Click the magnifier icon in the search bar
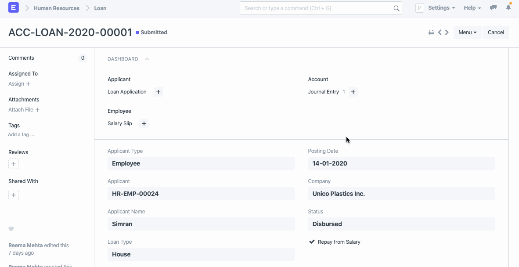The height and width of the screenshot is (267, 519). (x=396, y=8)
